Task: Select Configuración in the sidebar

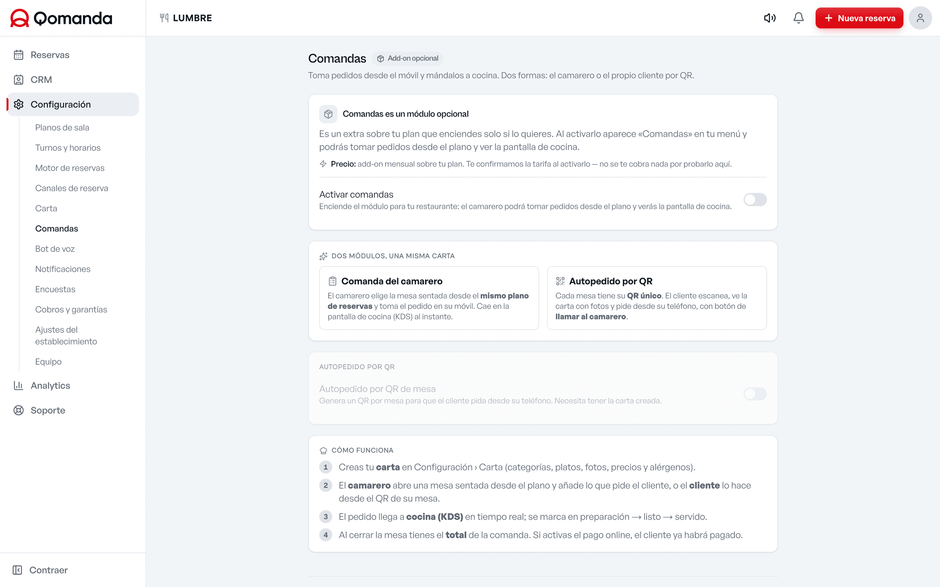Action: pyautogui.click(x=73, y=105)
